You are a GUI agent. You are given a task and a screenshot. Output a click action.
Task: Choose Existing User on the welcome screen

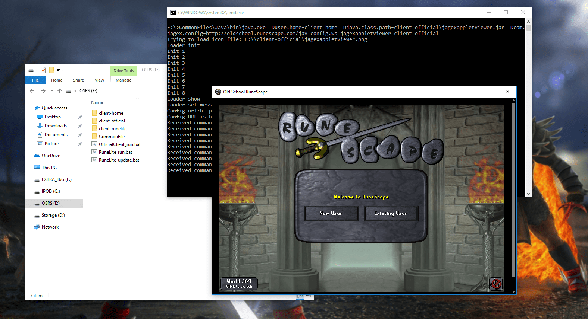[391, 213]
